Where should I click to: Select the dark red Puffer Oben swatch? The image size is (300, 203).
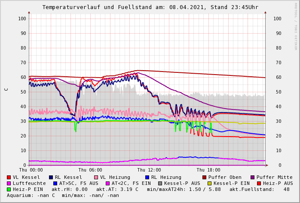(204, 178)
